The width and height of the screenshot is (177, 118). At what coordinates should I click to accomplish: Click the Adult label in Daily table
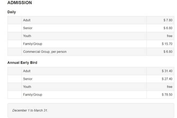coord(27,20)
